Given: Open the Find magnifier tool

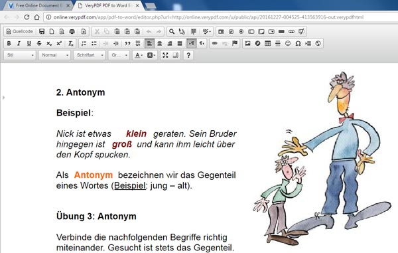Looking at the screenshot, I should pyautogui.click(x=172, y=31).
